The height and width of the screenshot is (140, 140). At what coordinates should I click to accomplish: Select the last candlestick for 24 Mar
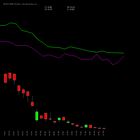point(104,129)
